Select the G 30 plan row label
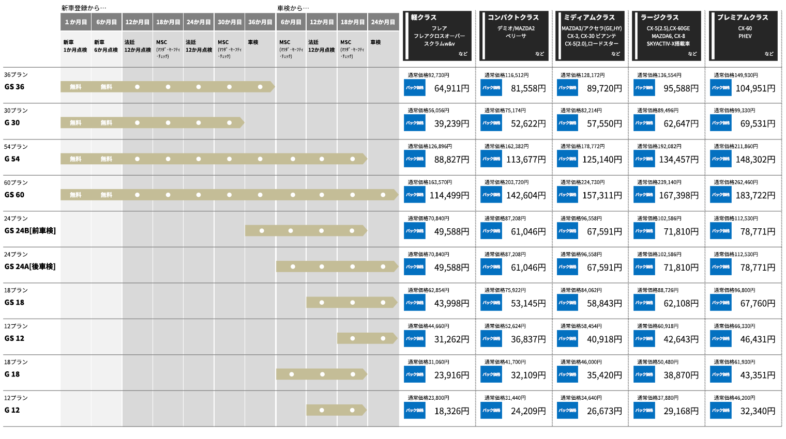The image size is (786, 439). [x=12, y=123]
